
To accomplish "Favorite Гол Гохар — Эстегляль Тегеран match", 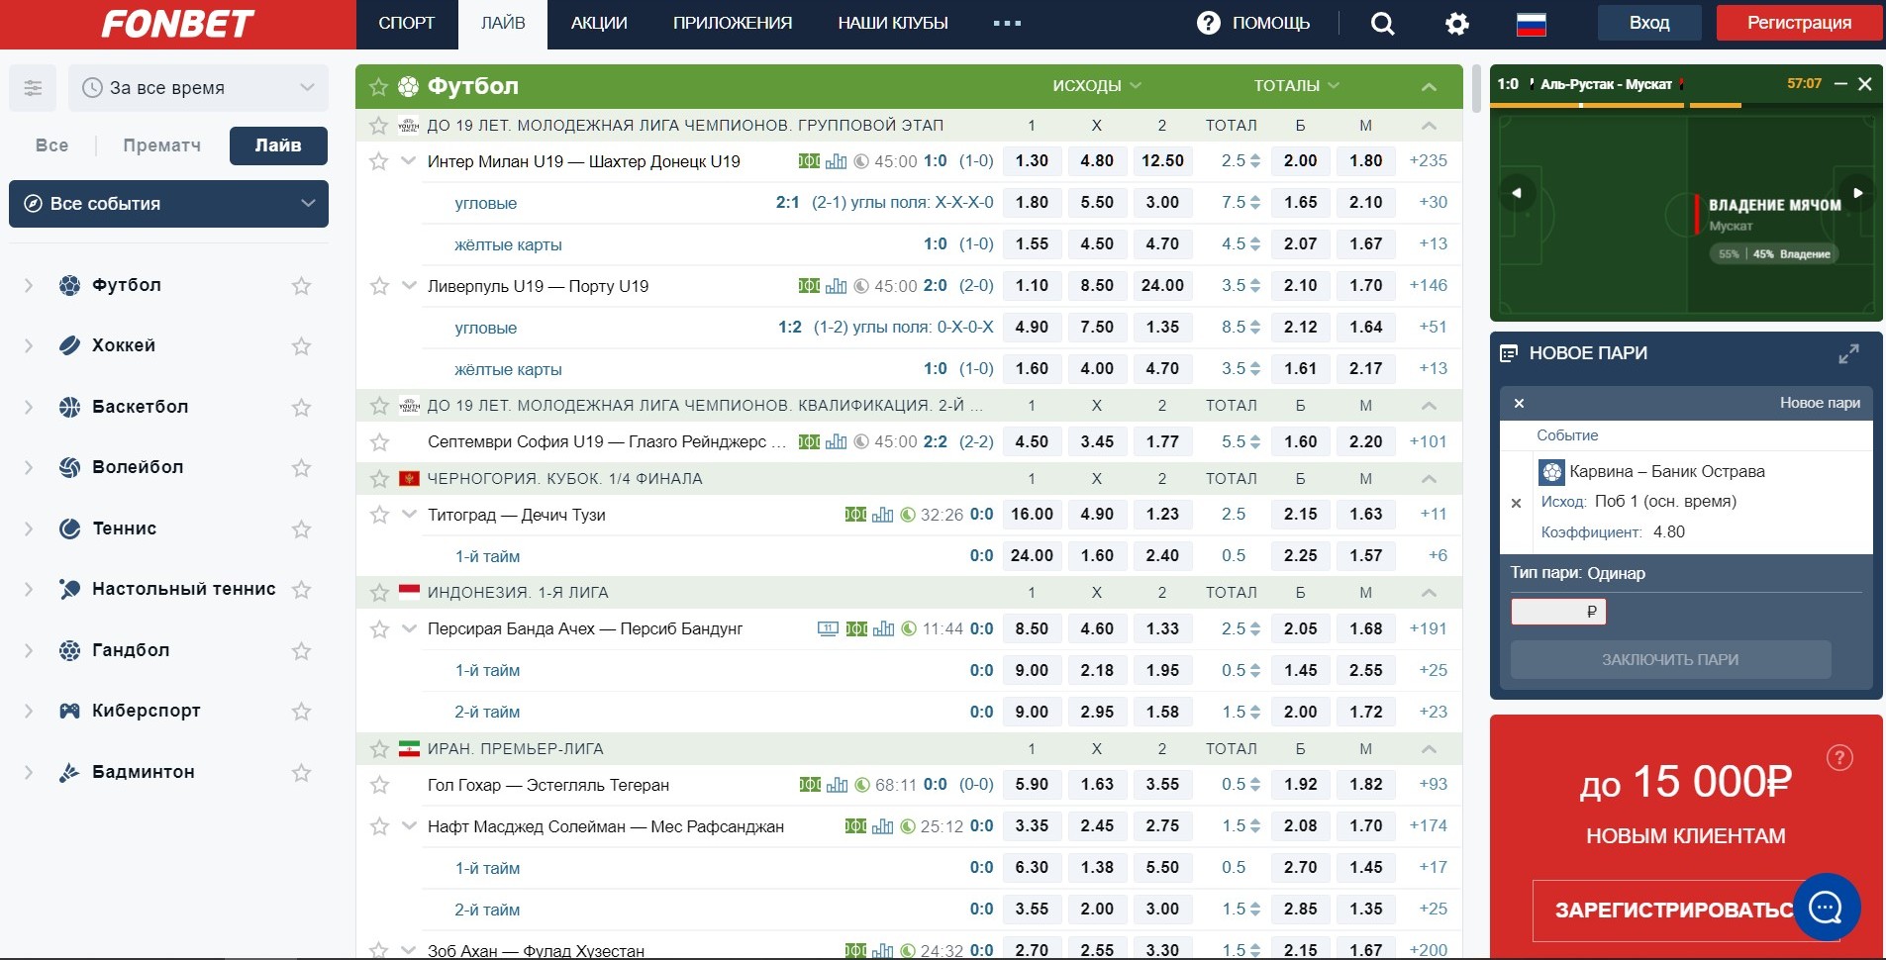I will click(378, 785).
